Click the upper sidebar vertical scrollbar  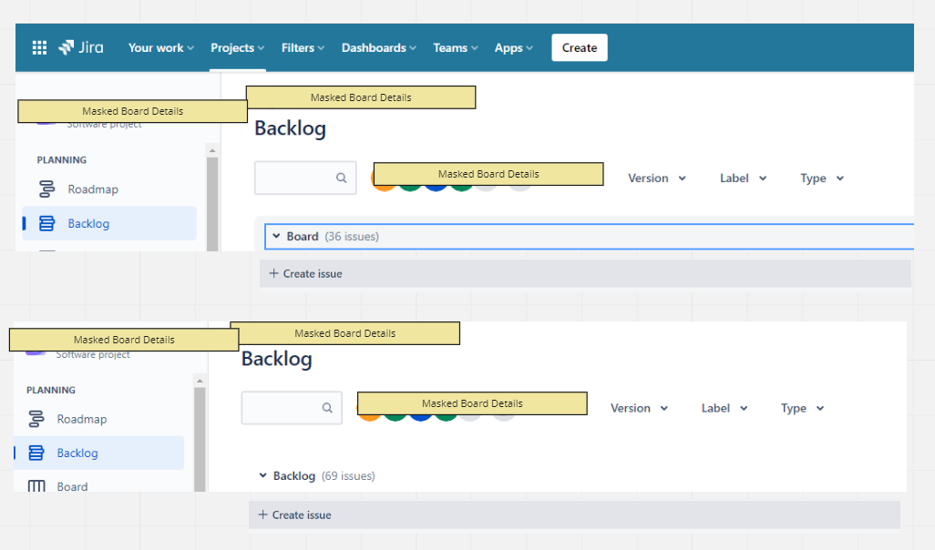[x=212, y=202]
